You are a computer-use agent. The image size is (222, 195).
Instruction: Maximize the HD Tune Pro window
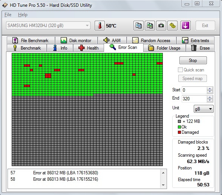(197, 4)
